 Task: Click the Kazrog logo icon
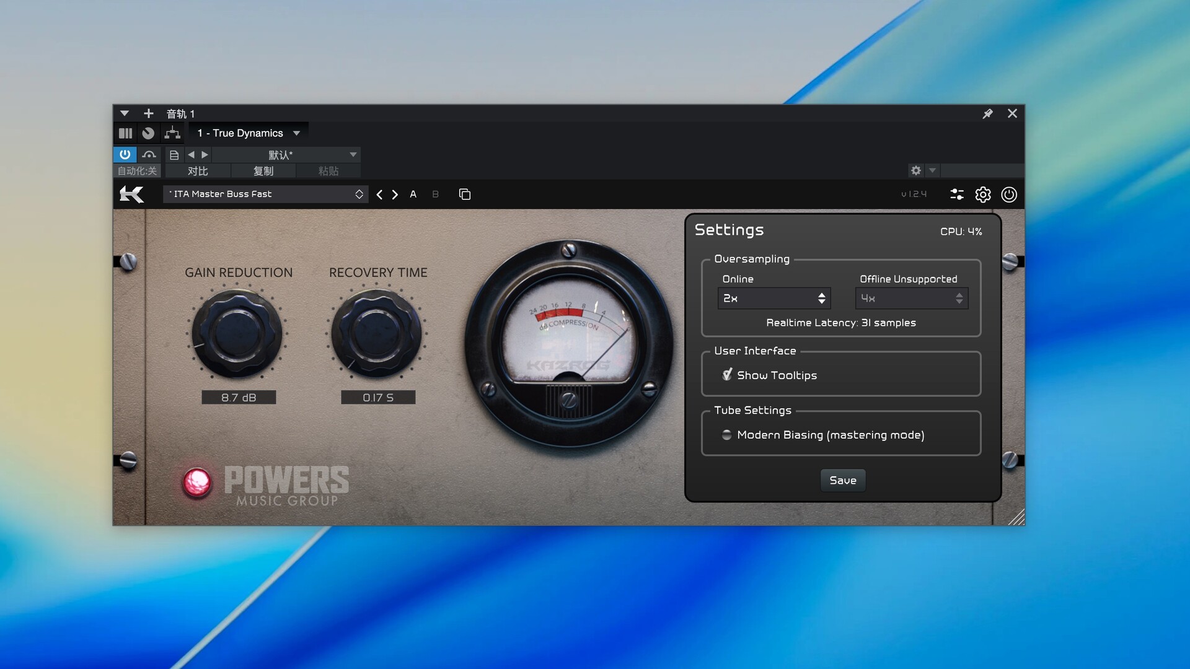pyautogui.click(x=131, y=195)
